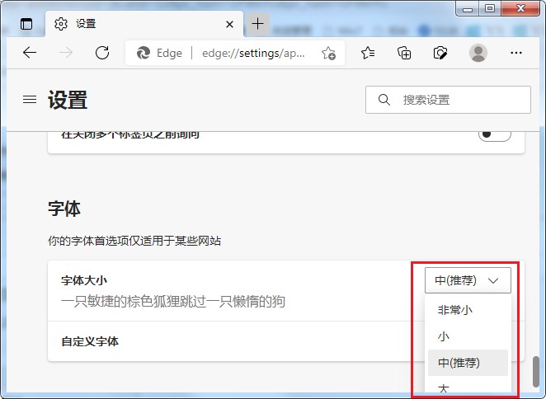Open the settings hamburger navigation menu
This screenshot has width=546, height=399.
point(30,100)
